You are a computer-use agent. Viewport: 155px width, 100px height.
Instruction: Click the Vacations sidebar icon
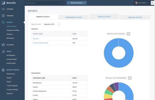(x=3, y=45)
